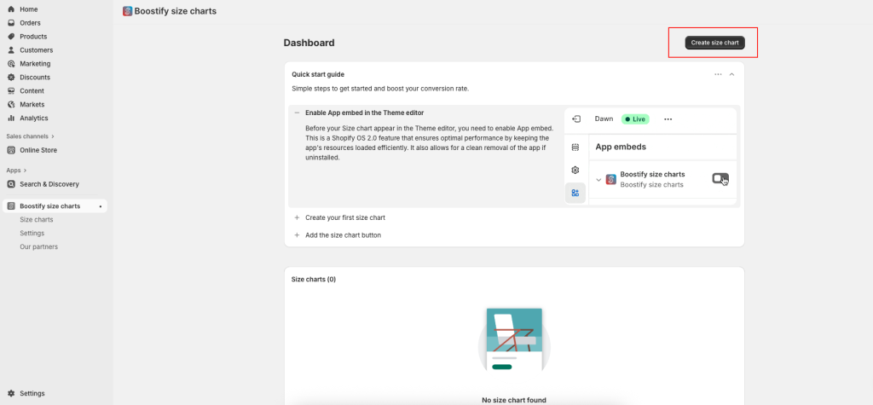Viewport: 873px width, 405px height.
Task: Collapse the Enable App embed step
Action: pos(298,113)
